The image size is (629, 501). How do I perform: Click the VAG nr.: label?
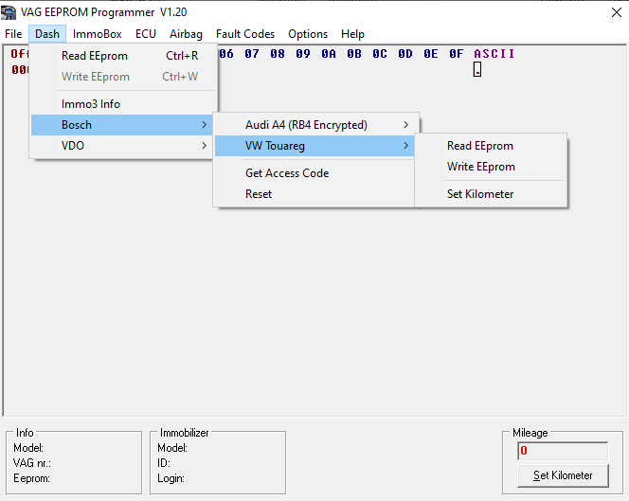[x=32, y=463]
